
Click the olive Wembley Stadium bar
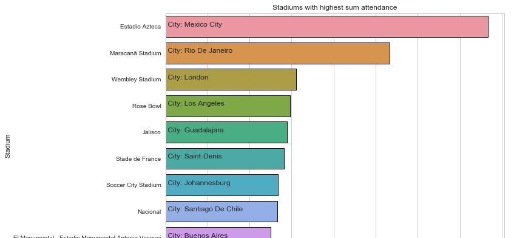tap(231, 80)
